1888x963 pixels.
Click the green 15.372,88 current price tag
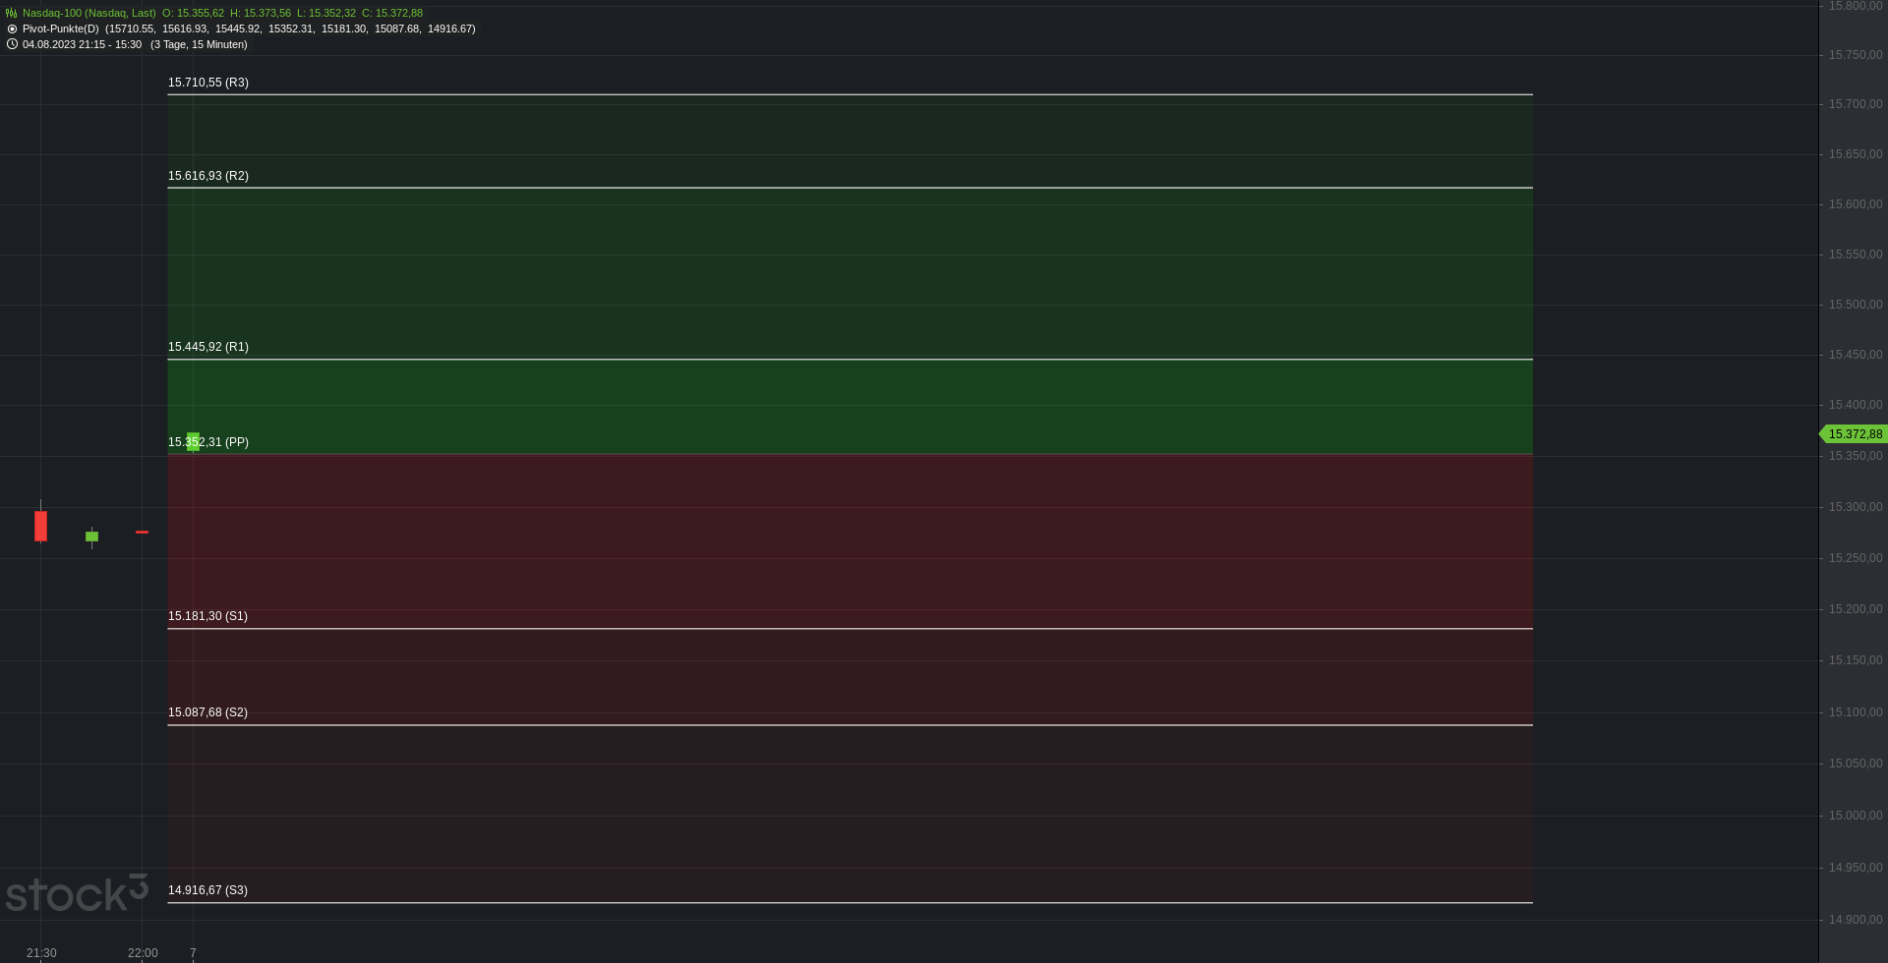pyautogui.click(x=1855, y=434)
